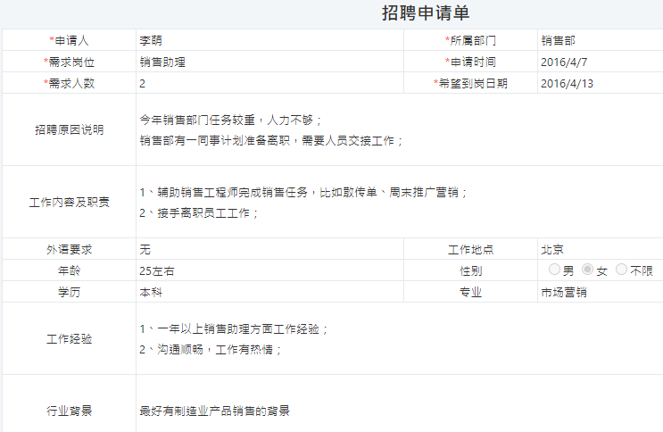Edit the 需求岗位 field with 销售助理
This screenshot has height=432, width=663.
click(268, 62)
